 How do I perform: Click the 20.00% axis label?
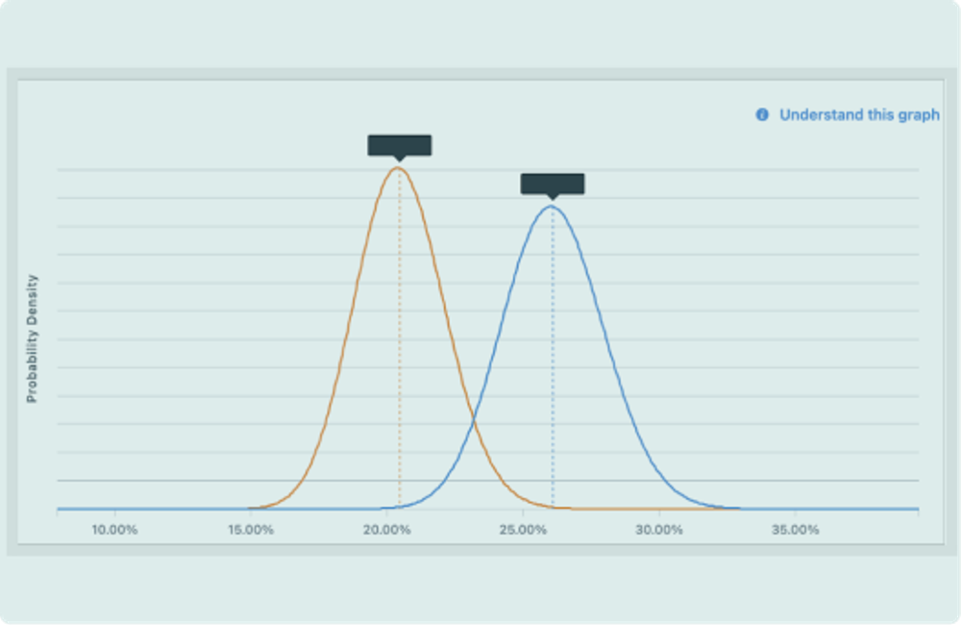[386, 527]
